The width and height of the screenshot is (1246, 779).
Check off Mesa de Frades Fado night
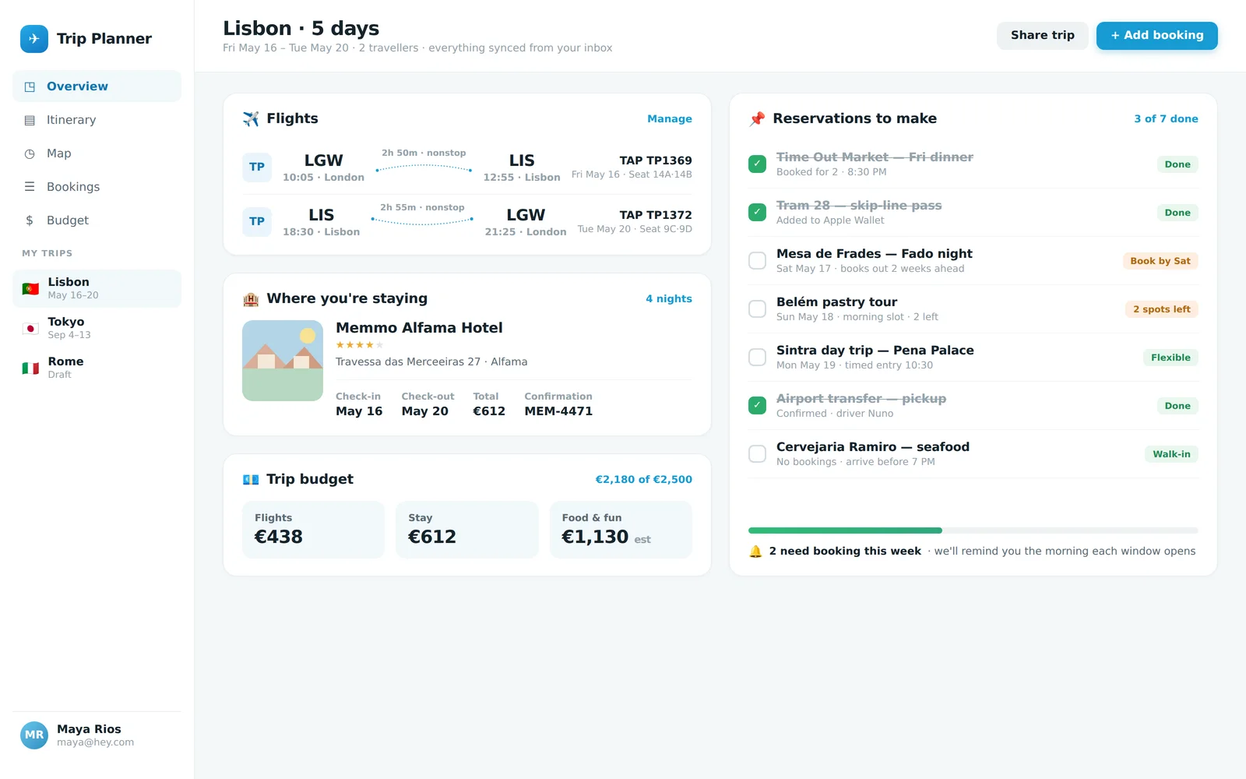click(757, 260)
